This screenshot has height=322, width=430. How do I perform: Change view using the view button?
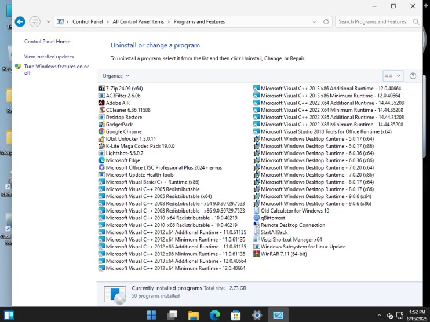389,76
